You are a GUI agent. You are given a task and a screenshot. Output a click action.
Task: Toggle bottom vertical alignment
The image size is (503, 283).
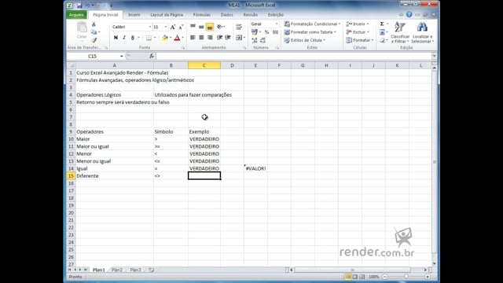(x=210, y=27)
